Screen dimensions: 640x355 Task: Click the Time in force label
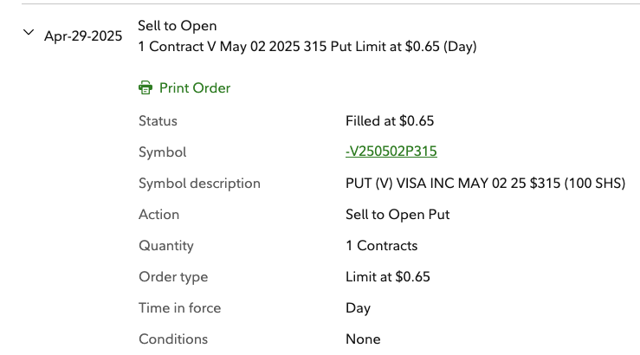click(x=179, y=308)
